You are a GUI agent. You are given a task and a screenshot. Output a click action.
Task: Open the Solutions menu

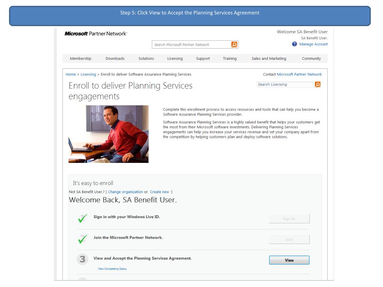(x=146, y=59)
